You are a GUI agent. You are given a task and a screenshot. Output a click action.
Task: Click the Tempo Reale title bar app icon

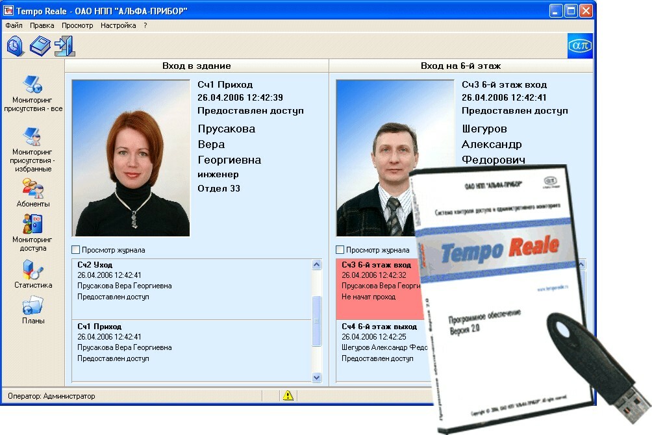pos(8,10)
